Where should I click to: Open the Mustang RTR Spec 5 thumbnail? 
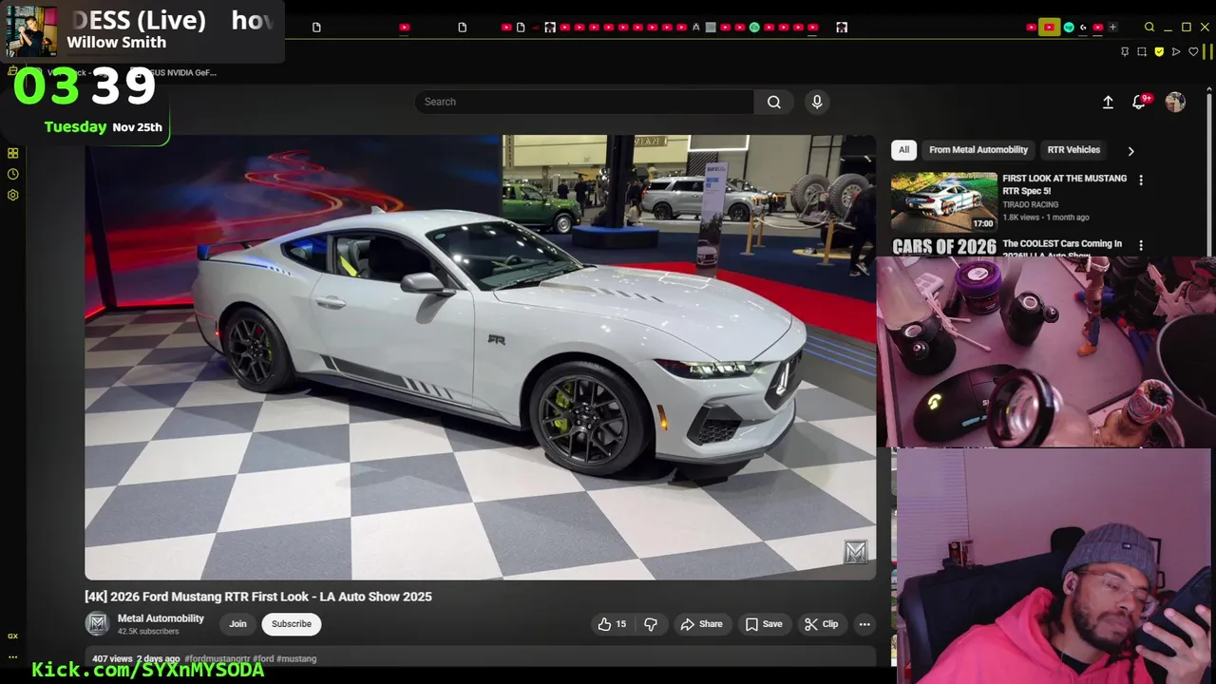pos(944,201)
